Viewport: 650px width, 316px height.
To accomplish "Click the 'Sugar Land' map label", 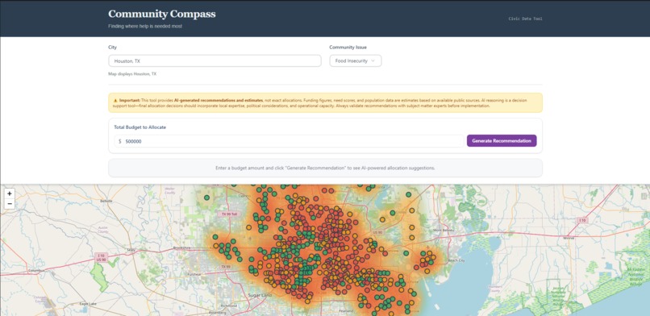I will tap(260, 295).
